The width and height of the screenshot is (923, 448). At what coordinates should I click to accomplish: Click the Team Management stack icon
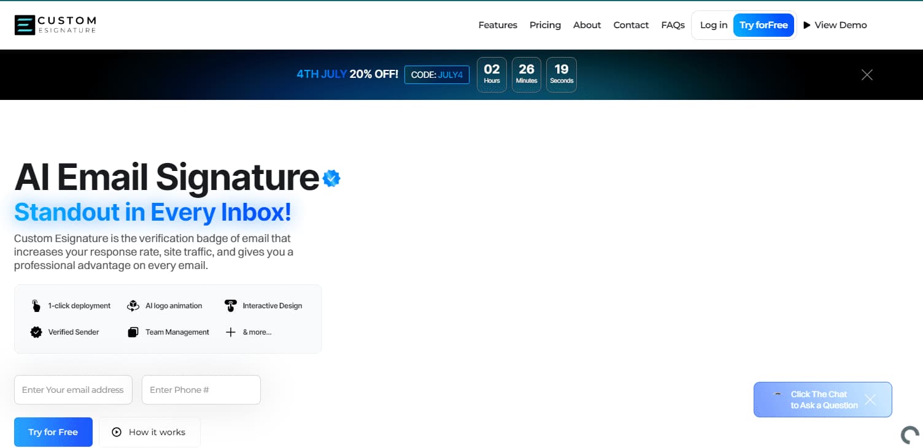(x=133, y=332)
